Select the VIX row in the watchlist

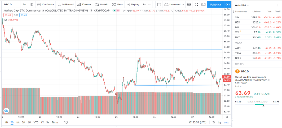[258, 32]
